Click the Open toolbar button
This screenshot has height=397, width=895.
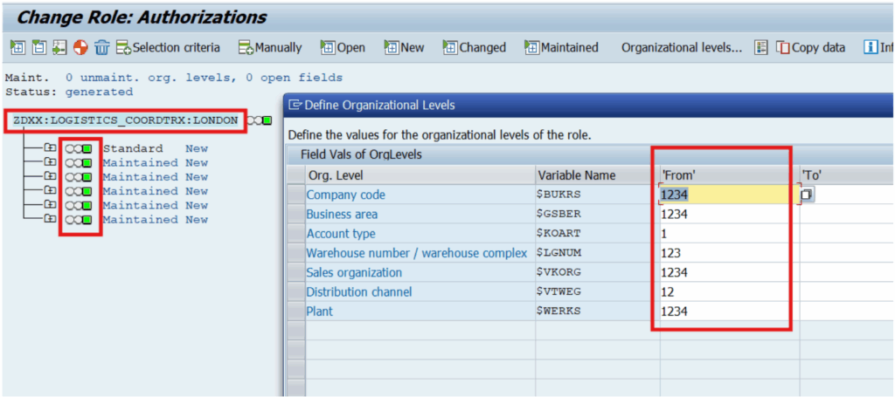coord(343,48)
